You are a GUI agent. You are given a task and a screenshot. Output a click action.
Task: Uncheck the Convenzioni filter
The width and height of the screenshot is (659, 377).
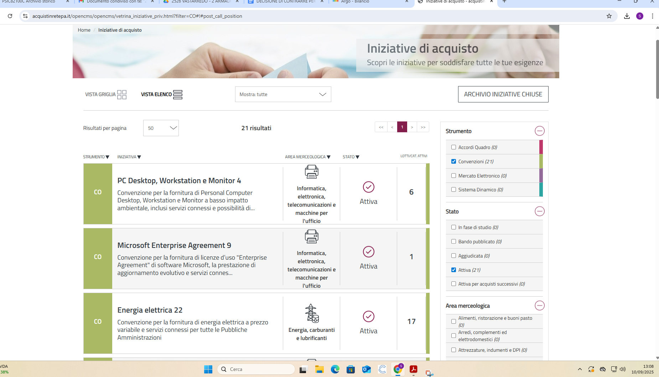tap(453, 161)
